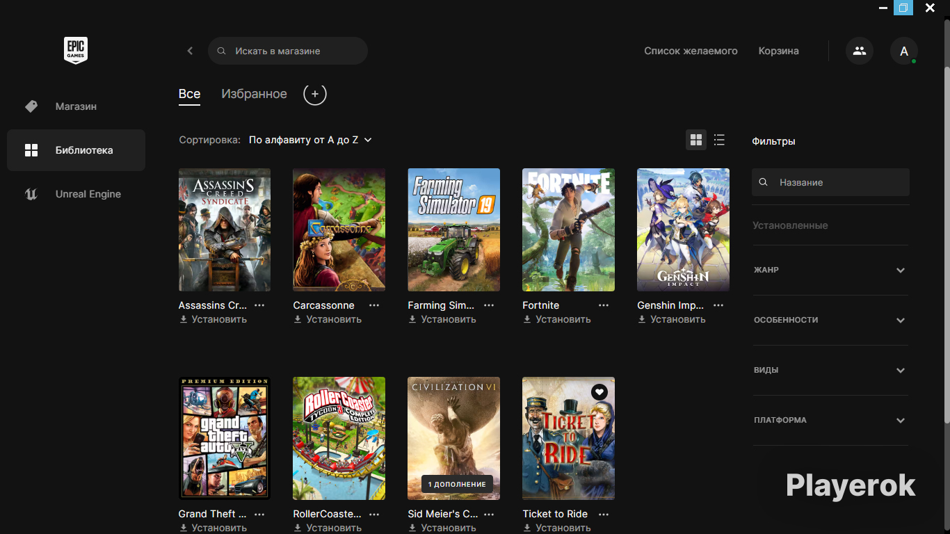The height and width of the screenshot is (534, 950).
Task: Open the user profile avatar
Action: click(903, 51)
